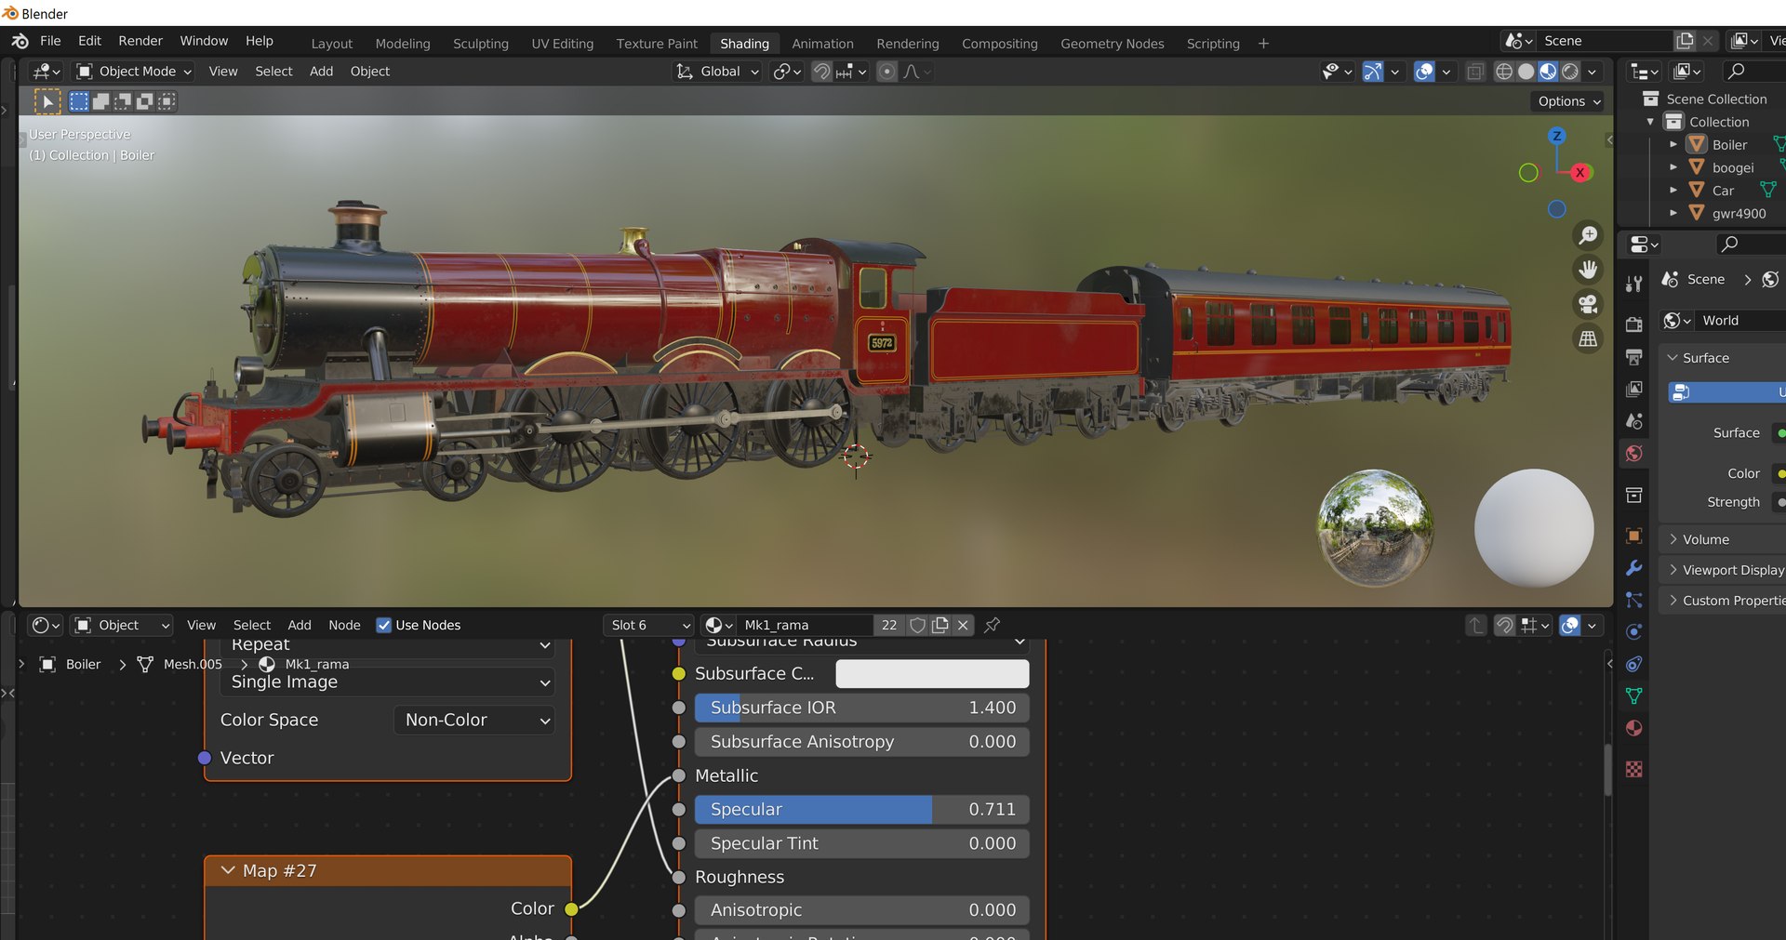Viewport: 1786px width, 940px height.
Task: Open the Object properties tab
Action: coord(1634,536)
